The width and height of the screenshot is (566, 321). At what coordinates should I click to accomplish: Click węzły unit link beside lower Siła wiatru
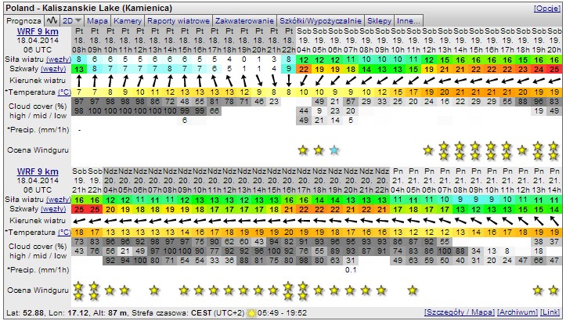pos(59,200)
